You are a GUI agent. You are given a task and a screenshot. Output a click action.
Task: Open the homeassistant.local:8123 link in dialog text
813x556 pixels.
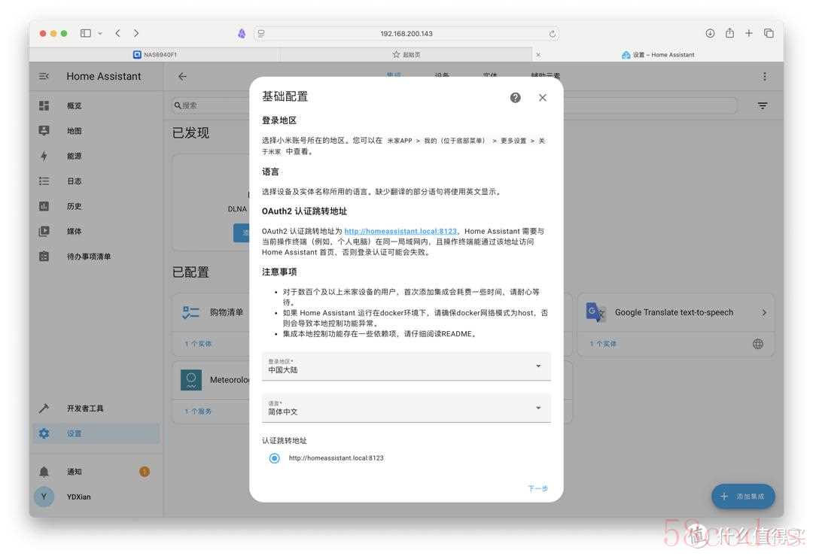pyautogui.click(x=400, y=231)
